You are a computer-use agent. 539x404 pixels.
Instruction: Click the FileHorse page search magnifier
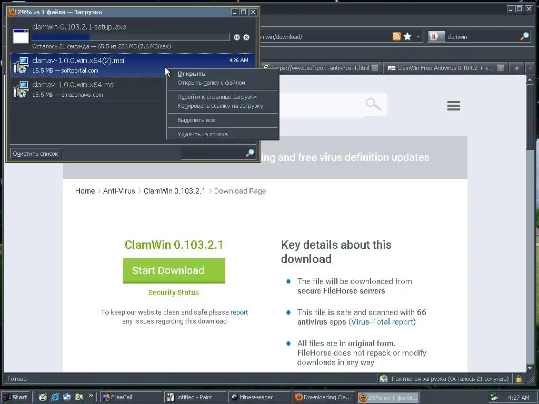[373, 104]
